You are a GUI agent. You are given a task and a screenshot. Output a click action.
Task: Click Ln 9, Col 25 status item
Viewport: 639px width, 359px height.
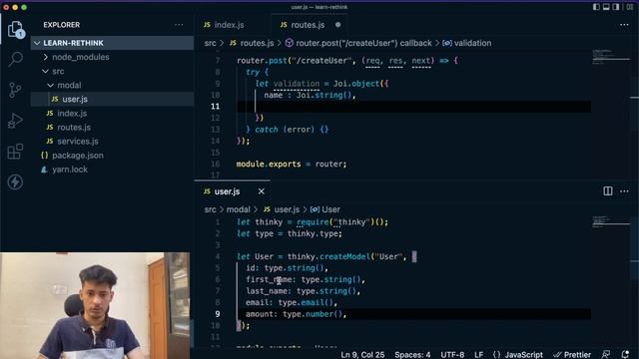362,355
